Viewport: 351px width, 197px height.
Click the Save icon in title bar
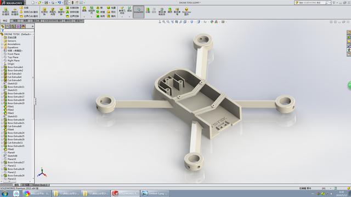[x=46, y=3]
